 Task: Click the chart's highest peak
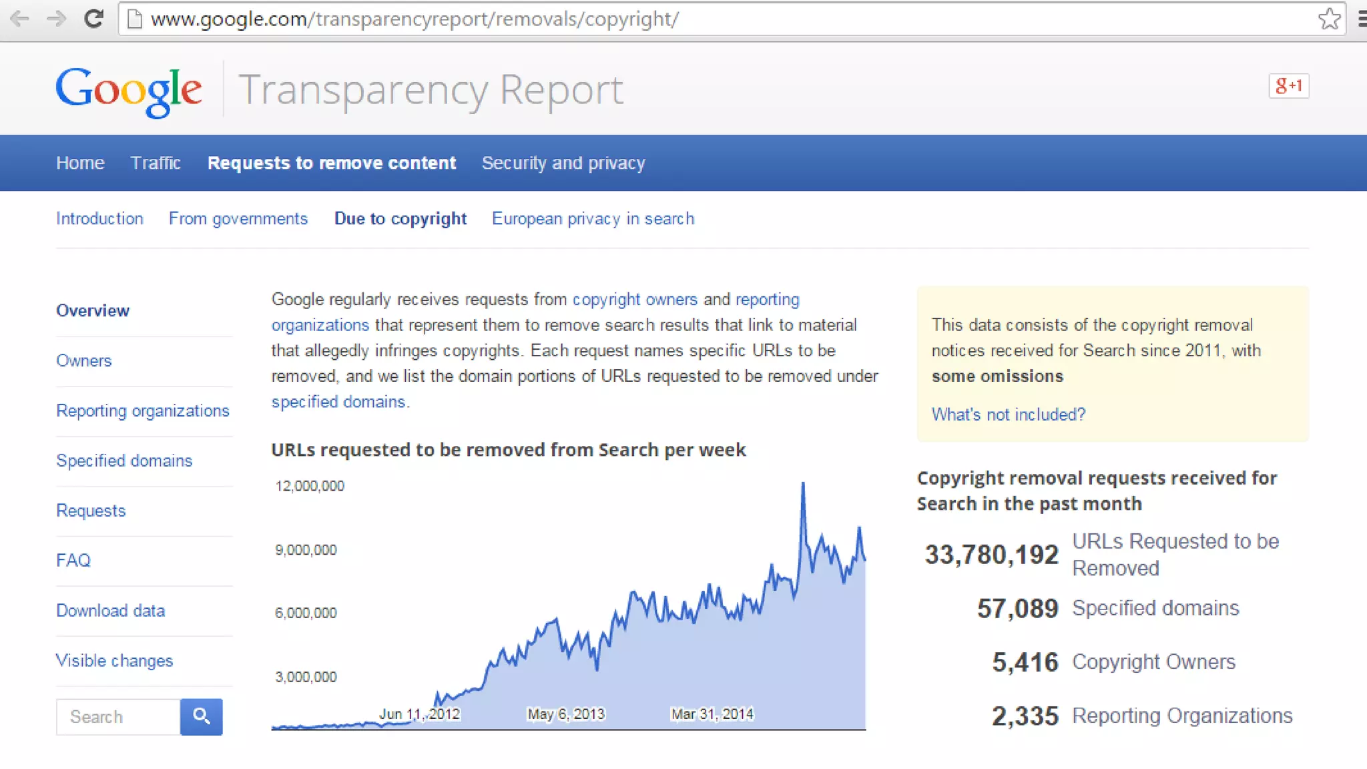pyautogui.click(x=803, y=484)
